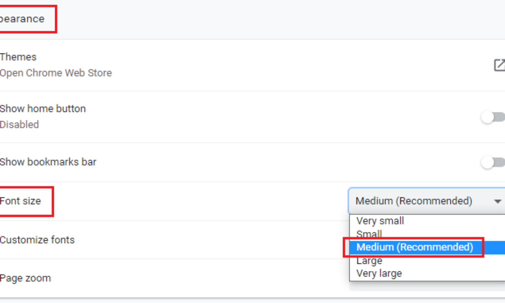
Task: Click the Disabled status text
Action: (x=19, y=125)
